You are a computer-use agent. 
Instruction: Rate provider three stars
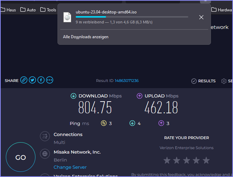click(187, 160)
